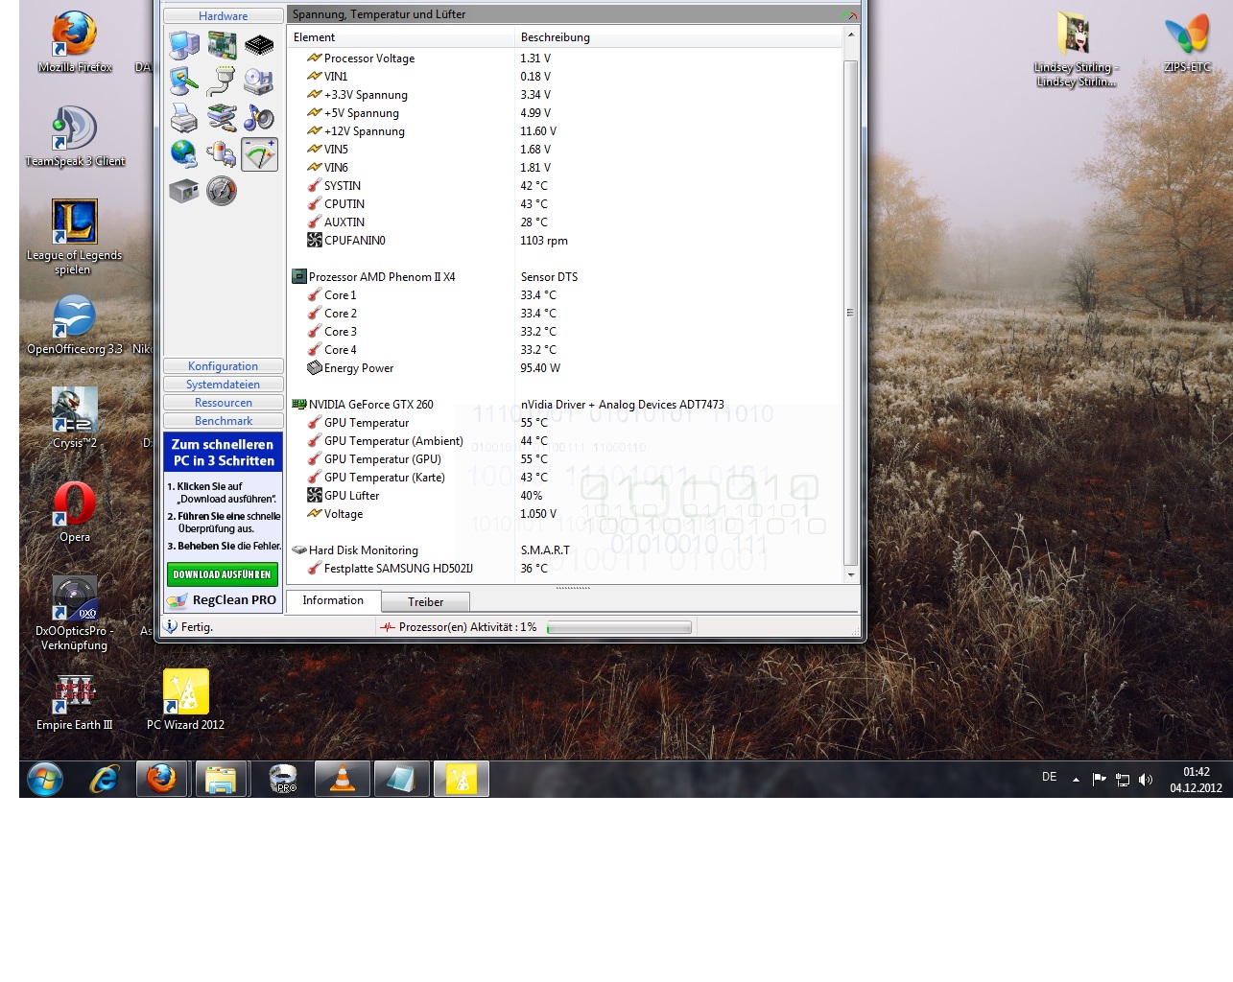This screenshot has width=1233, height=982.
Task: Select the Hard Disk Monitoring row
Action: (x=565, y=550)
